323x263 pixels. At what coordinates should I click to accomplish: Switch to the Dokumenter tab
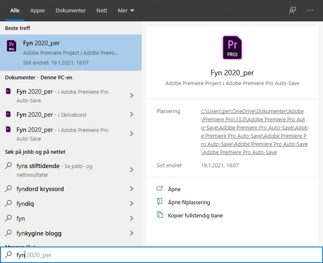coord(71,11)
